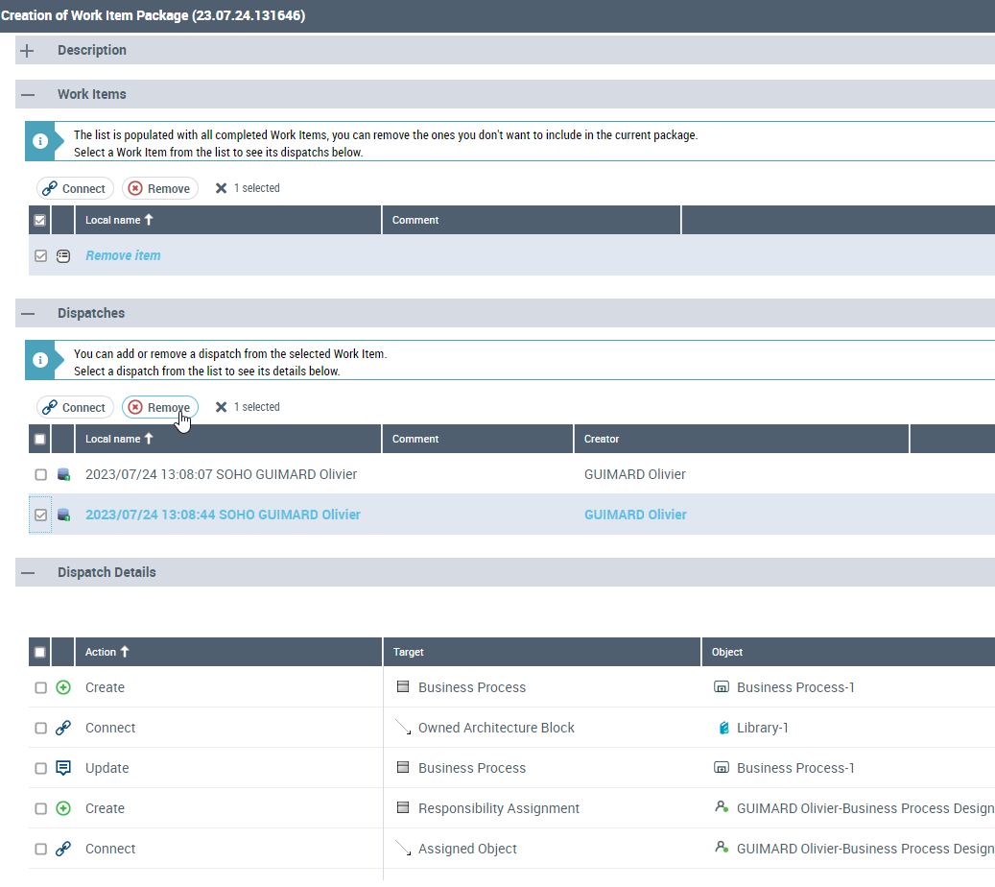Sort Dispatches by Creator column header

[602, 439]
